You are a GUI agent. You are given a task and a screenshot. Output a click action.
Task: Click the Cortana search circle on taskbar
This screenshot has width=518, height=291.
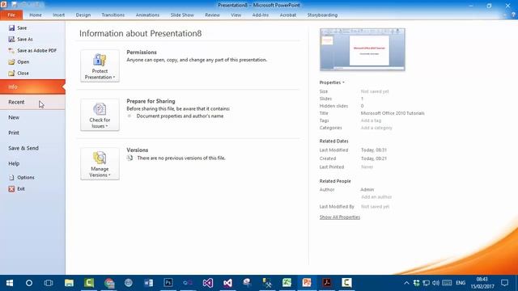point(29,283)
